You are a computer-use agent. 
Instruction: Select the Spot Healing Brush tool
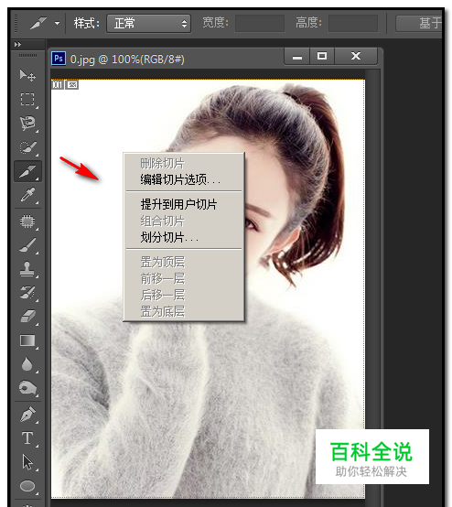coord(27,221)
